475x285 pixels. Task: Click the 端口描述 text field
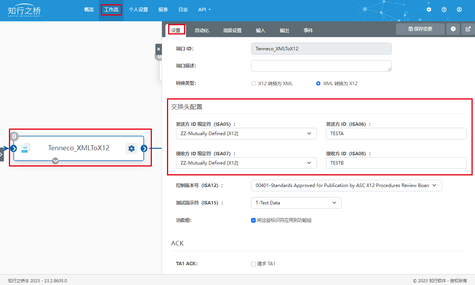321,66
